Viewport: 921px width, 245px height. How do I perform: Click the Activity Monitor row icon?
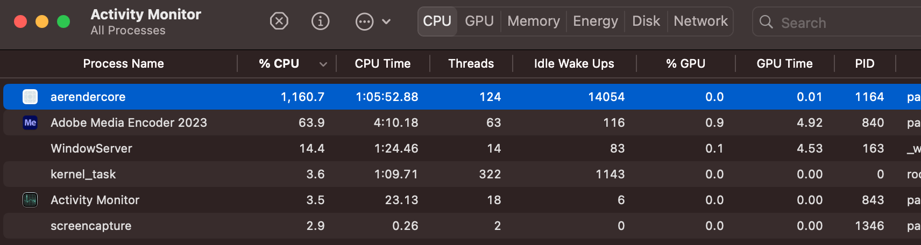pos(30,200)
